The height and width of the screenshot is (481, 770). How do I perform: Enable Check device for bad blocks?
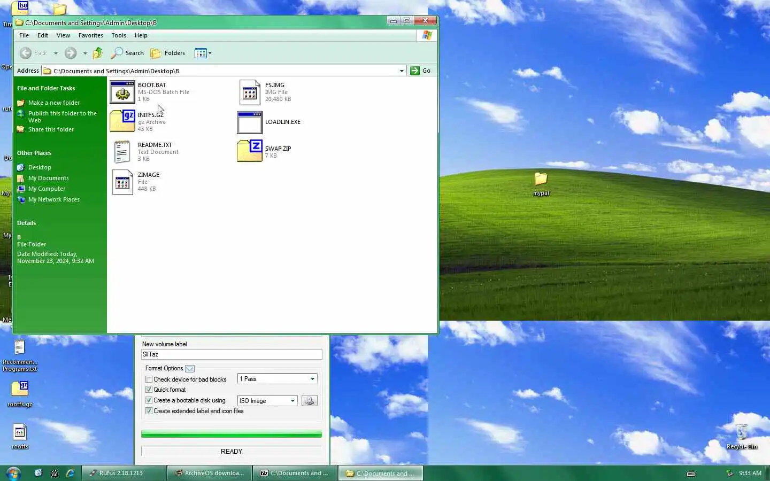pyautogui.click(x=149, y=379)
